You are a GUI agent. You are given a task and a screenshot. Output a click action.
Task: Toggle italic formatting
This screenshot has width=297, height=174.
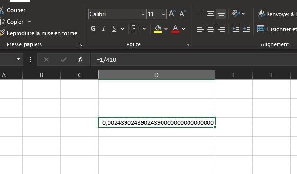pos(104,29)
